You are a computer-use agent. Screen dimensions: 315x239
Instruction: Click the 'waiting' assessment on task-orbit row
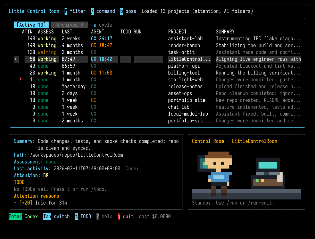point(47,52)
